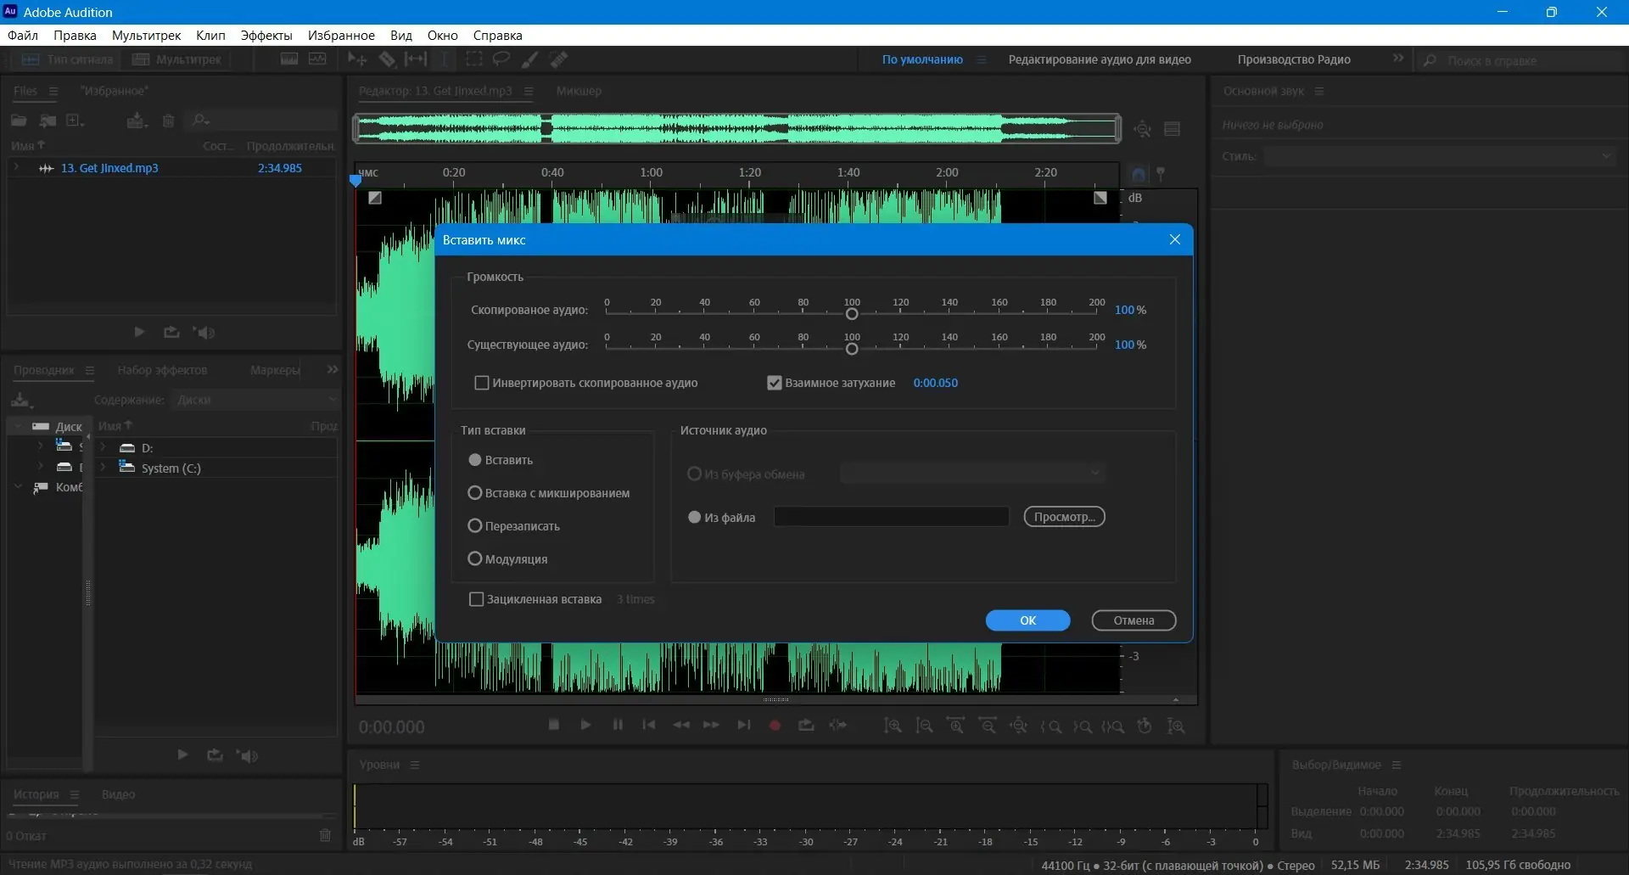
Task: Click the Скопированое аудио volume slider handle
Action: tap(852, 314)
